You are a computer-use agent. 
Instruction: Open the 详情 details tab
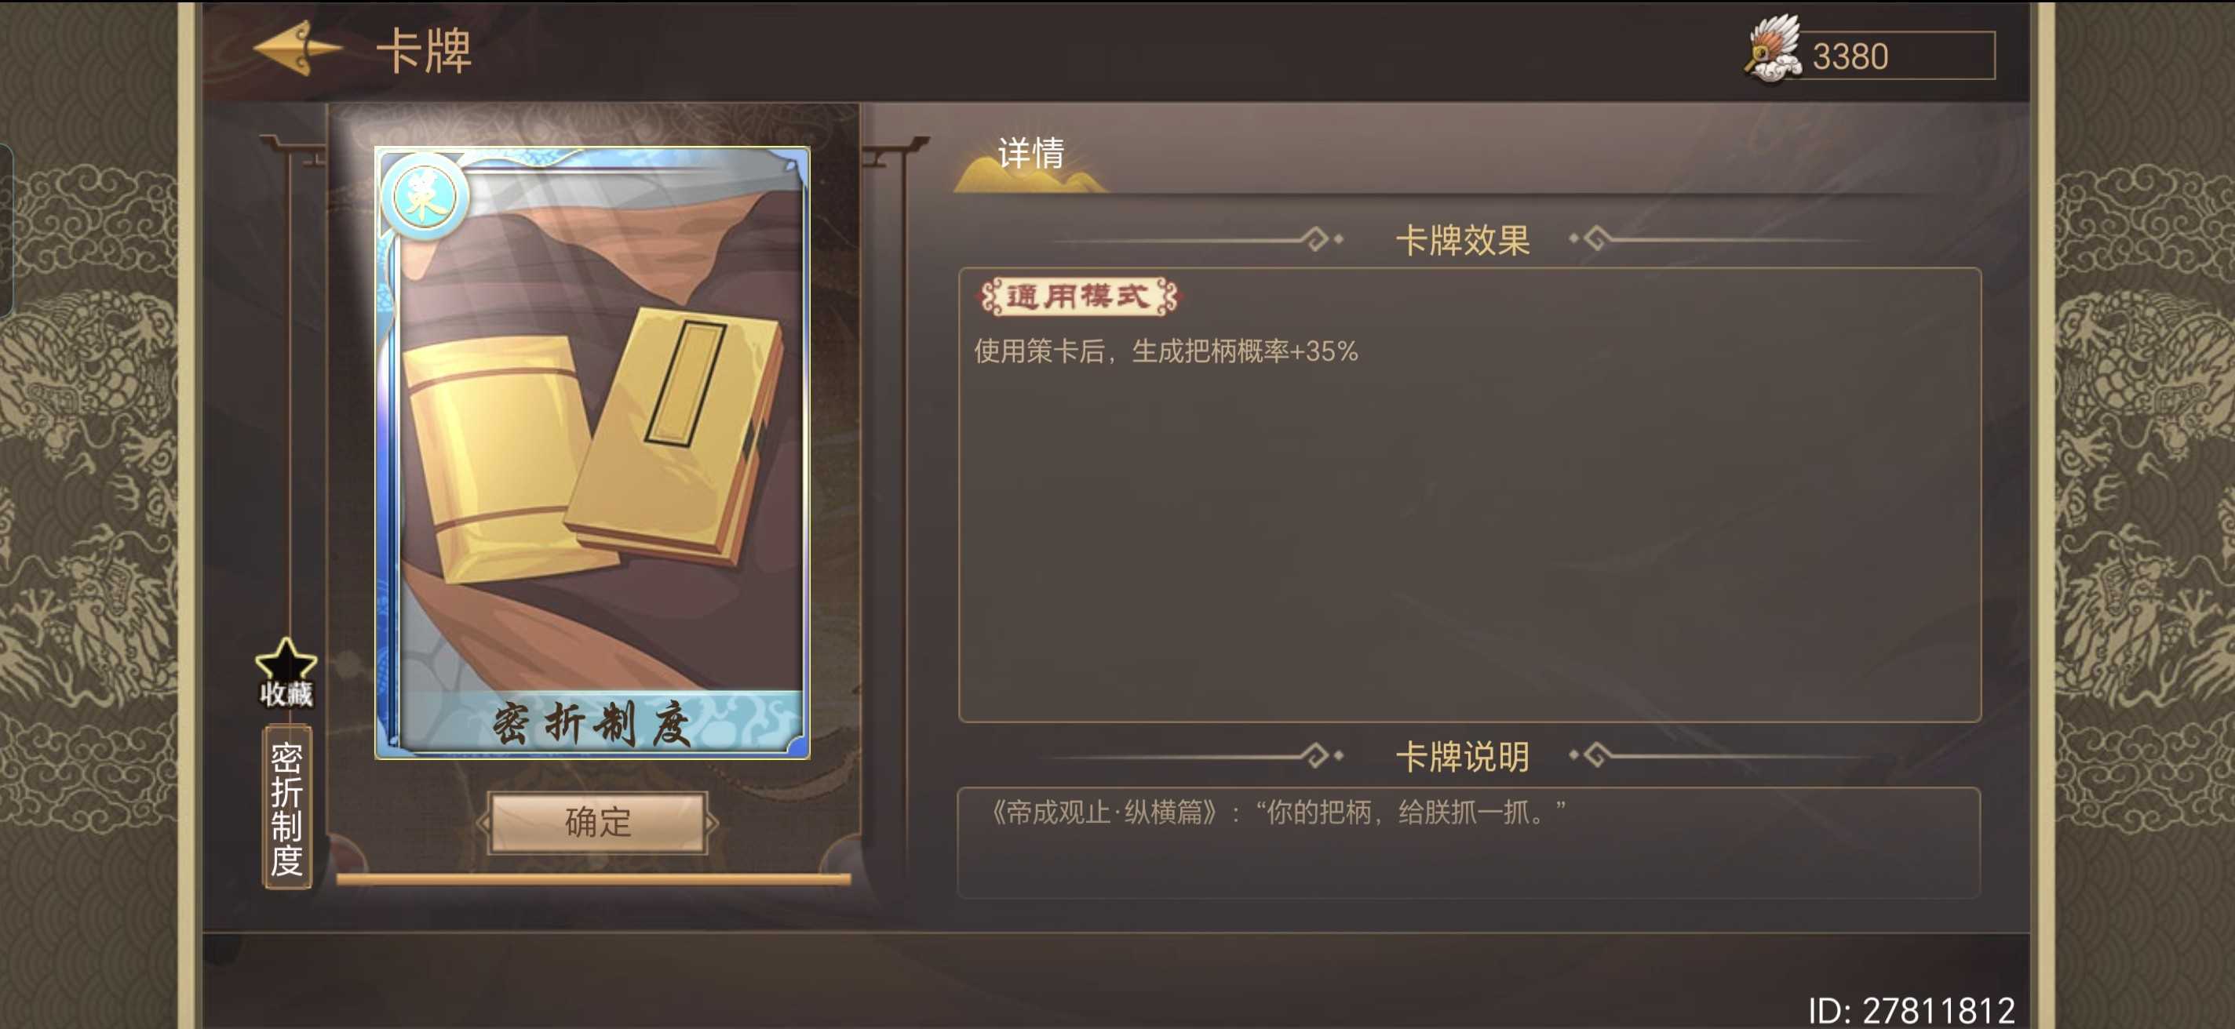pyautogui.click(x=1030, y=155)
